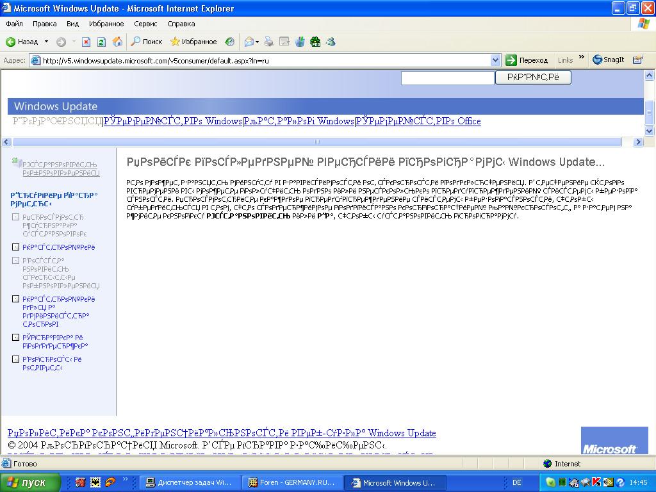Toggle the single-line sidebar item checkbox
Viewport: 656px width, 492px height.
[x=15, y=247]
